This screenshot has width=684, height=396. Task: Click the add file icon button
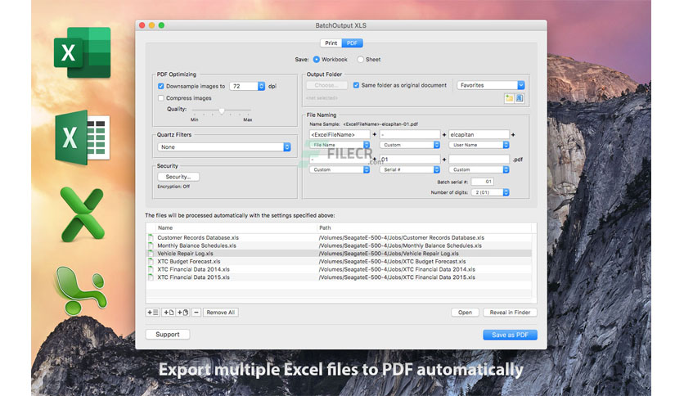point(169,313)
